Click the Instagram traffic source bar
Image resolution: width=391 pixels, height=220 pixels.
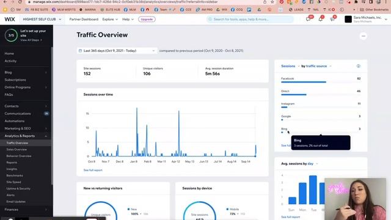pyautogui.click(x=284, y=108)
